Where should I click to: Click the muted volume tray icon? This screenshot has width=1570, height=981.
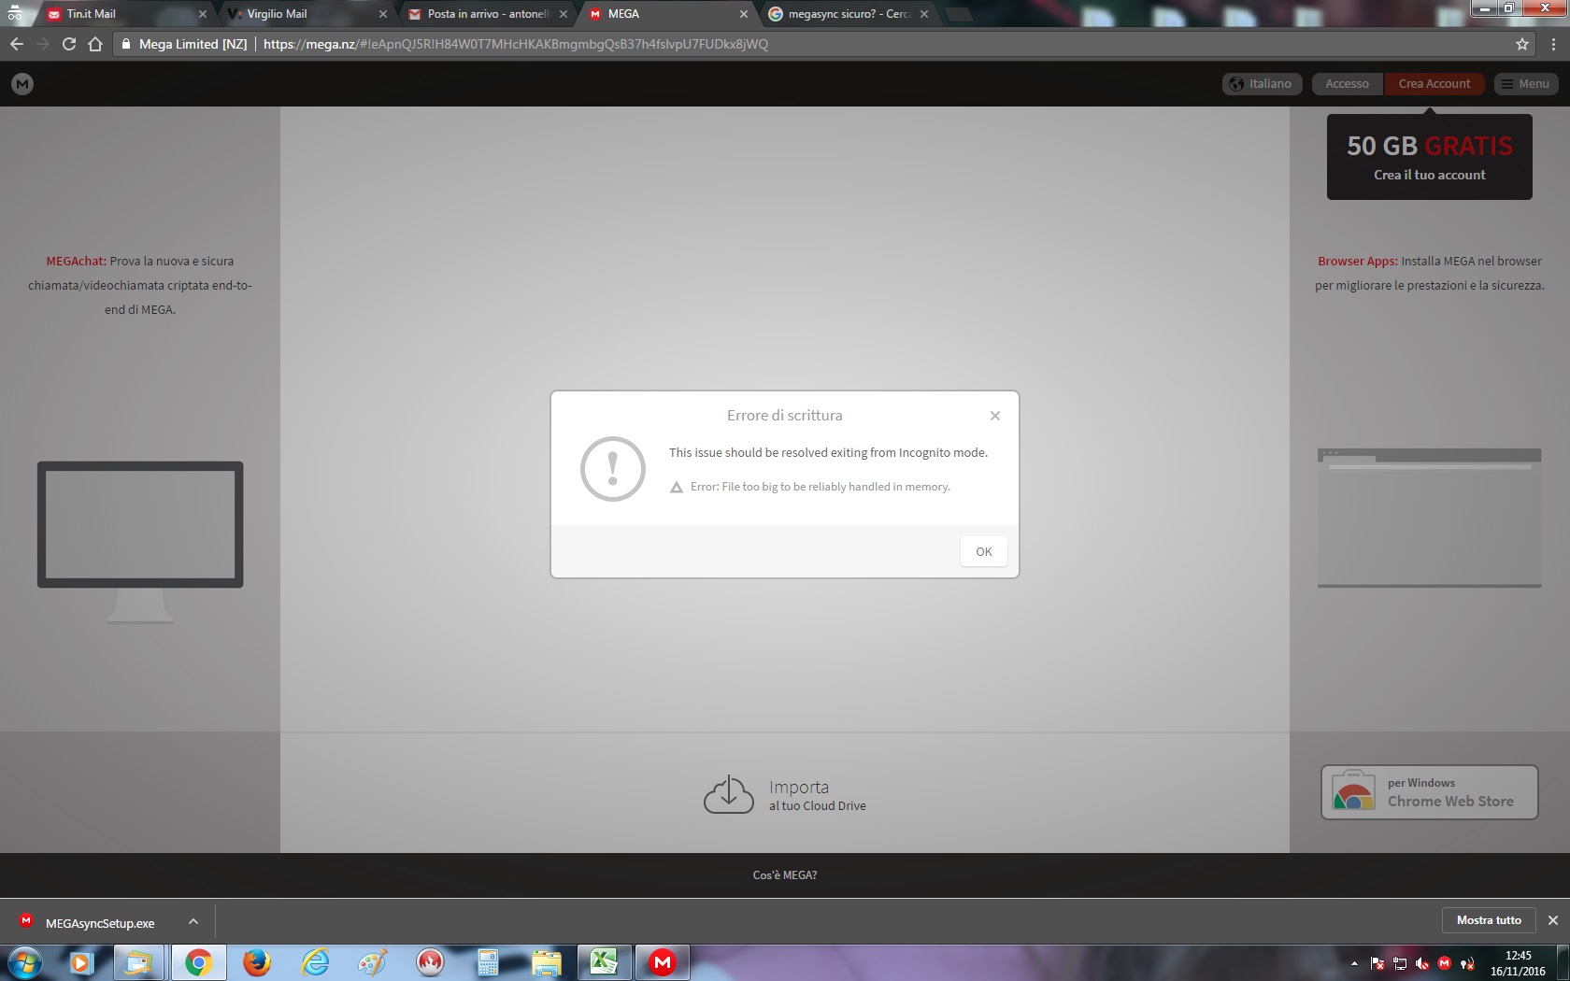pyautogui.click(x=1422, y=963)
